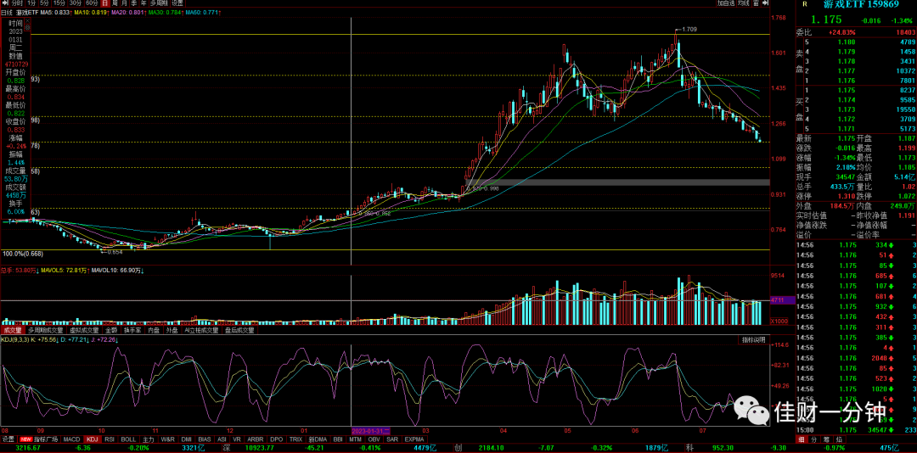Select the 换手率 sub-tab
This screenshot has width=917, height=453.
coord(132,330)
